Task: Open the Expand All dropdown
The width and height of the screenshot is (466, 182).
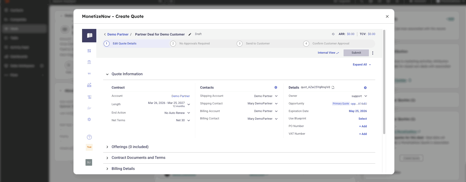Action: tap(362, 65)
